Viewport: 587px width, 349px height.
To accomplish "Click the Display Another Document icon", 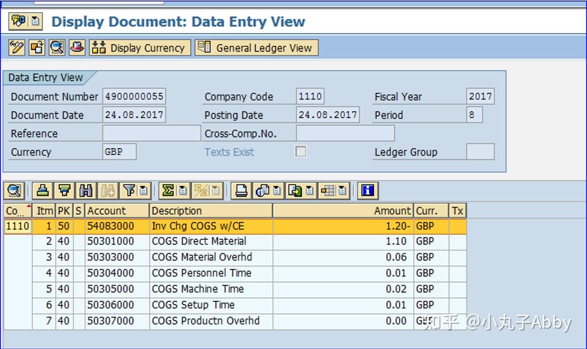I will (x=37, y=48).
